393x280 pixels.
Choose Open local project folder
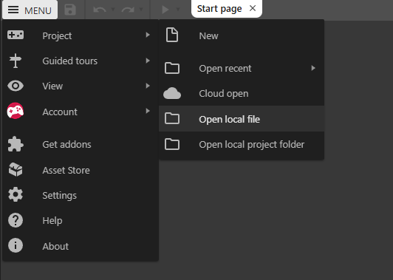[242, 144]
